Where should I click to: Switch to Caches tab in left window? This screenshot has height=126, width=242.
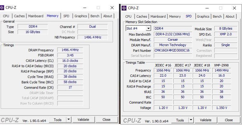tap(19, 16)
